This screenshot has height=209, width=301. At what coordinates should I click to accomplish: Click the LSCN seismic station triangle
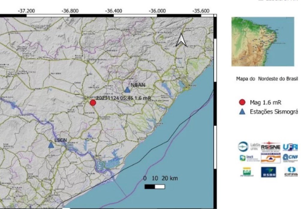(x=51, y=145)
